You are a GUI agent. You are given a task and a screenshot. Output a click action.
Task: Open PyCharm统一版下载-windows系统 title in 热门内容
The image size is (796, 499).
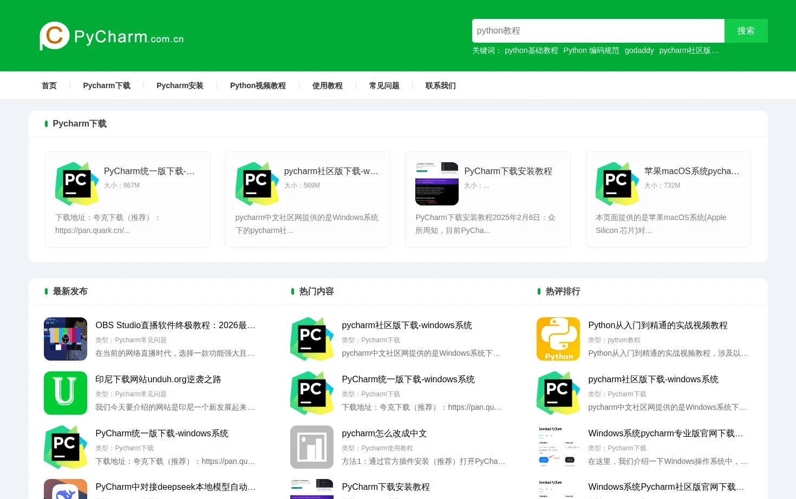pyautogui.click(x=408, y=379)
